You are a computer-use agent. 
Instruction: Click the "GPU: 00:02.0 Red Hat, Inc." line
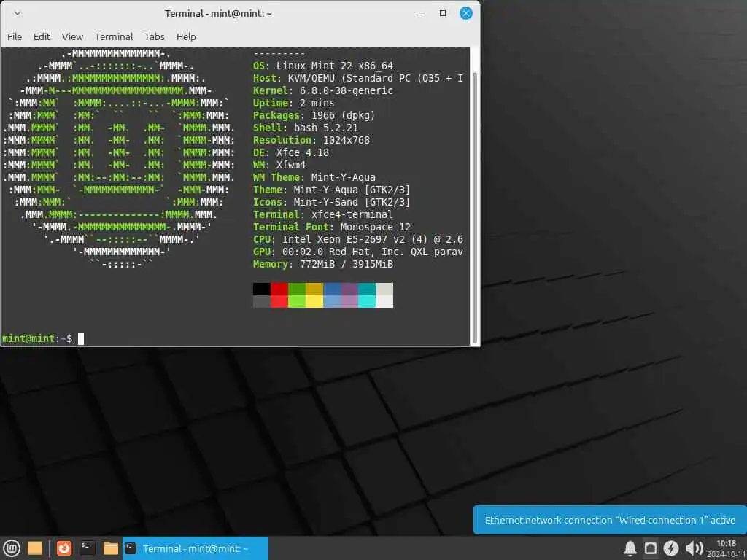click(357, 252)
